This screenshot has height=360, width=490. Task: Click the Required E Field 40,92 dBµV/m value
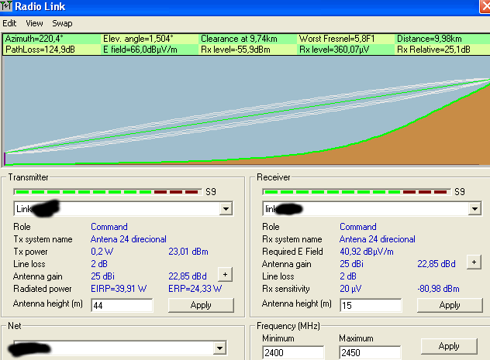tap(366, 252)
